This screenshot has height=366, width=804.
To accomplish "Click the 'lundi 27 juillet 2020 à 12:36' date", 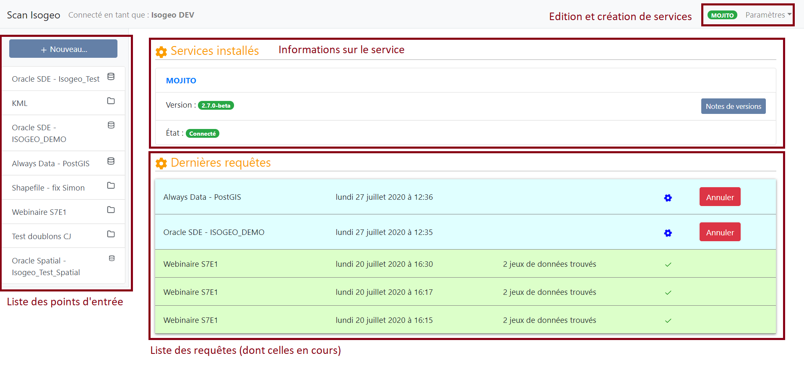I will click(384, 197).
